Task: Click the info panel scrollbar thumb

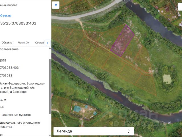Action: click(x=50, y=86)
